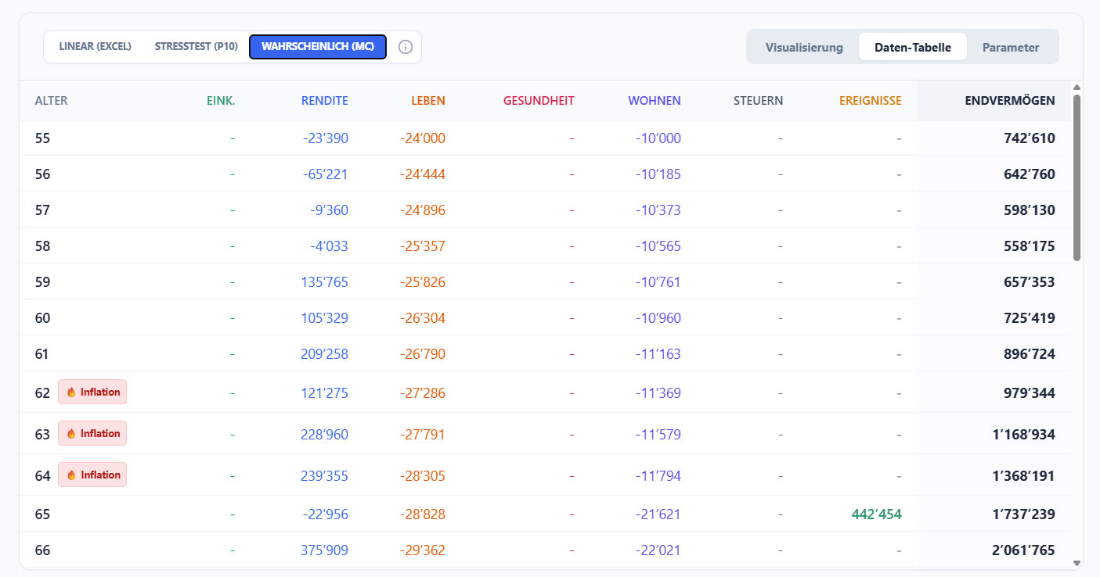Select Endvermögen value 1'737'239

coord(1022,514)
